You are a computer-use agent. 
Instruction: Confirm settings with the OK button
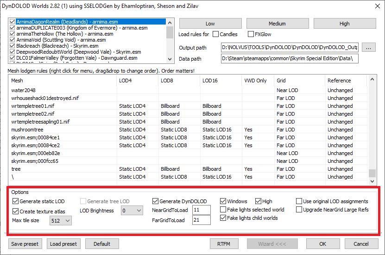(x=323, y=244)
